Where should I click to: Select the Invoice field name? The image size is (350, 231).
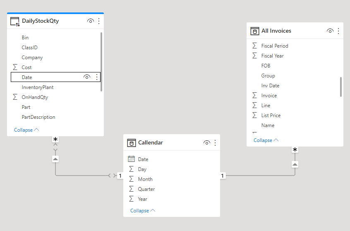click(269, 96)
